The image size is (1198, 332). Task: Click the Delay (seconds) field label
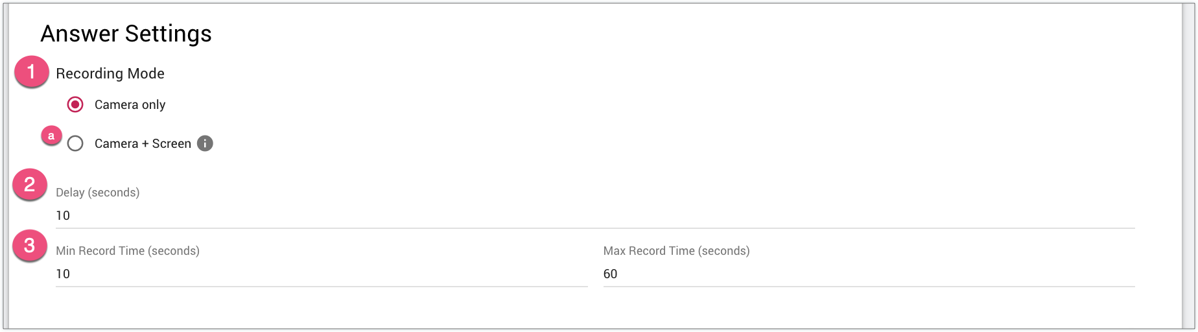coord(98,193)
